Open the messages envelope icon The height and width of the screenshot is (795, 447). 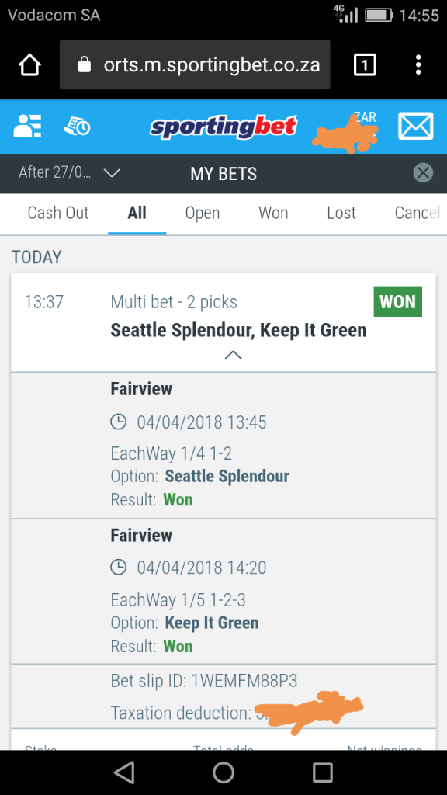(x=416, y=126)
